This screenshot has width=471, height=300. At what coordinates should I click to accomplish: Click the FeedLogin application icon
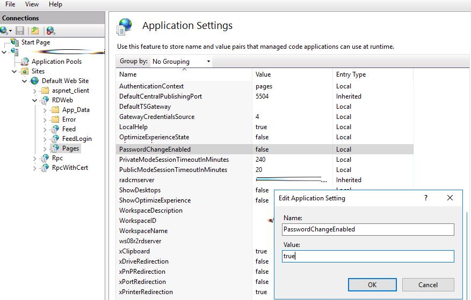coord(54,139)
